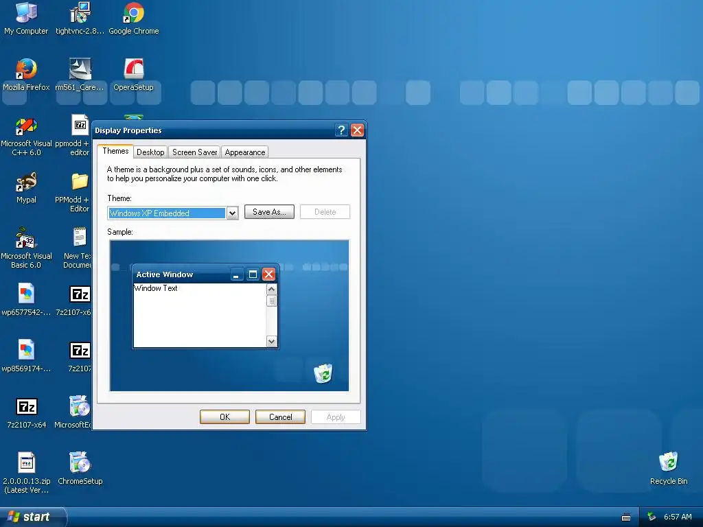Select the Recycle Bin desktop icon
This screenshot has height=527, width=703.
pos(669,468)
